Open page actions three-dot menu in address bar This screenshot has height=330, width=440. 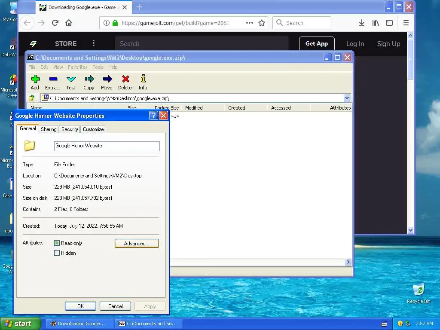(250, 23)
